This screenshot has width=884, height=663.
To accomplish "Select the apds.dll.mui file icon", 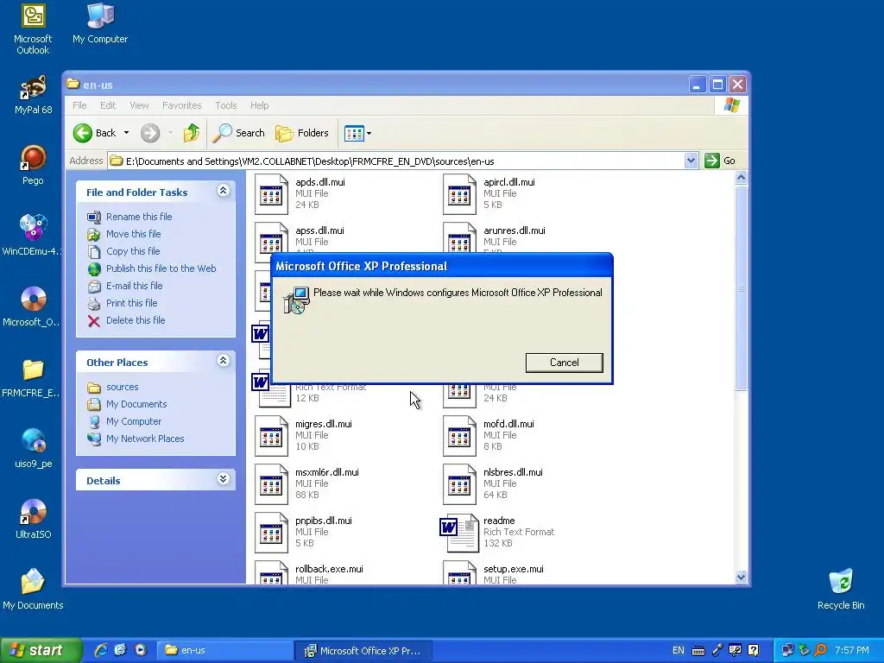I will click(271, 194).
